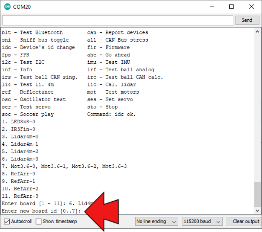Click the scrollbar down arrow in the output
This screenshot has width=262, height=232.
(x=257, y=210)
